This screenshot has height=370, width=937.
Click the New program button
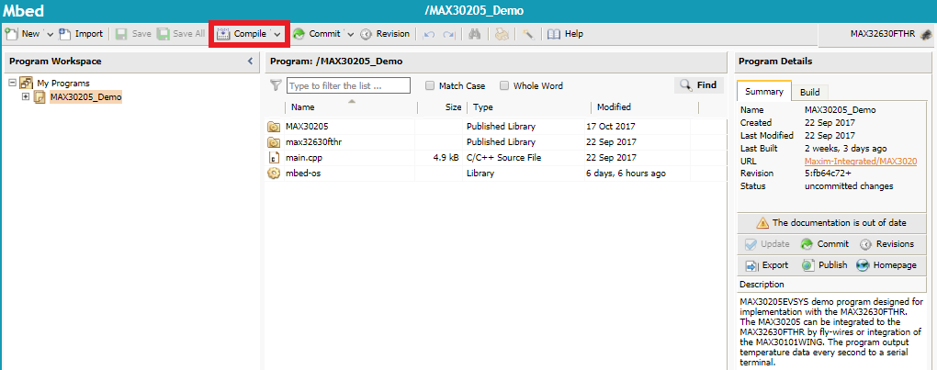pos(23,34)
